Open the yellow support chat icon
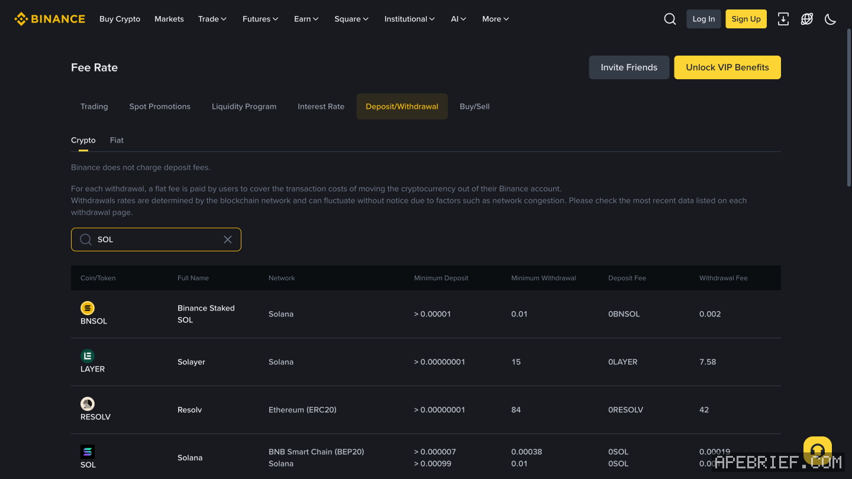The height and width of the screenshot is (479, 852). 818,451
